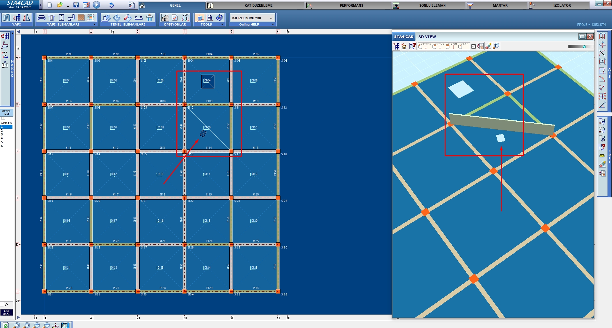Toggle the checkbox in 3D View toolbar
The width and height of the screenshot is (612, 328).
[473, 46]
